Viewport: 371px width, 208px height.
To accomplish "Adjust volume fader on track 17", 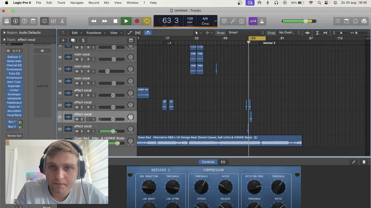I will point(107,71).
